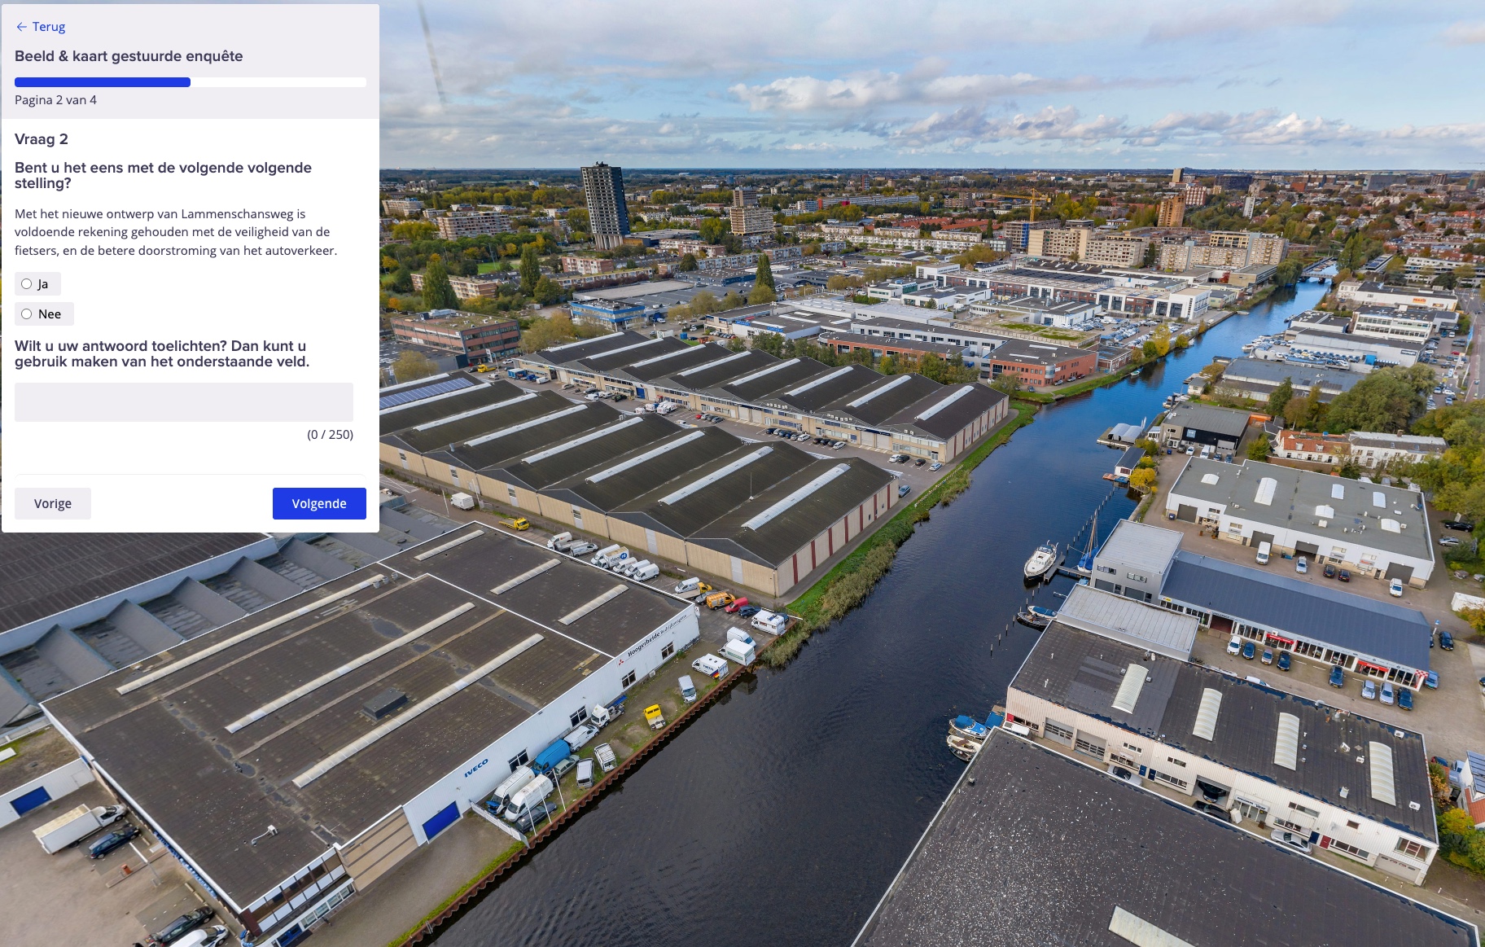Image resolution: width=1485 pixels, height=947 pixels.
Task: Click the Vraag 2 heading
Action: point(42,139)
